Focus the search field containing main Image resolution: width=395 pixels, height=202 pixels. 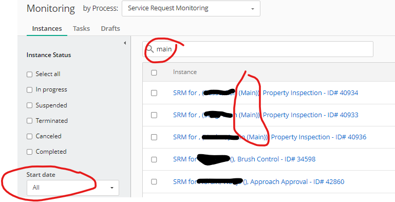click(x=258, y=49)
